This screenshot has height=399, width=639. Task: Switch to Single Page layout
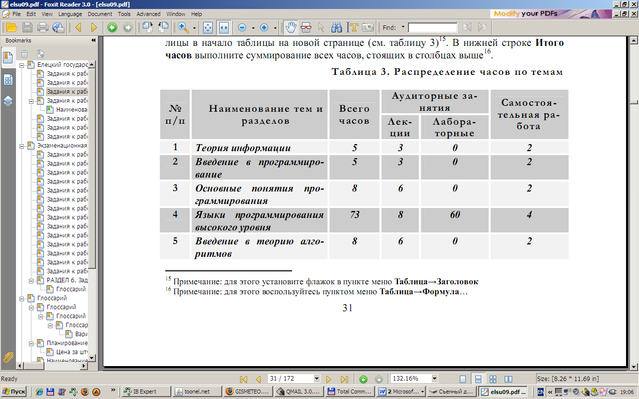point(463,379)
